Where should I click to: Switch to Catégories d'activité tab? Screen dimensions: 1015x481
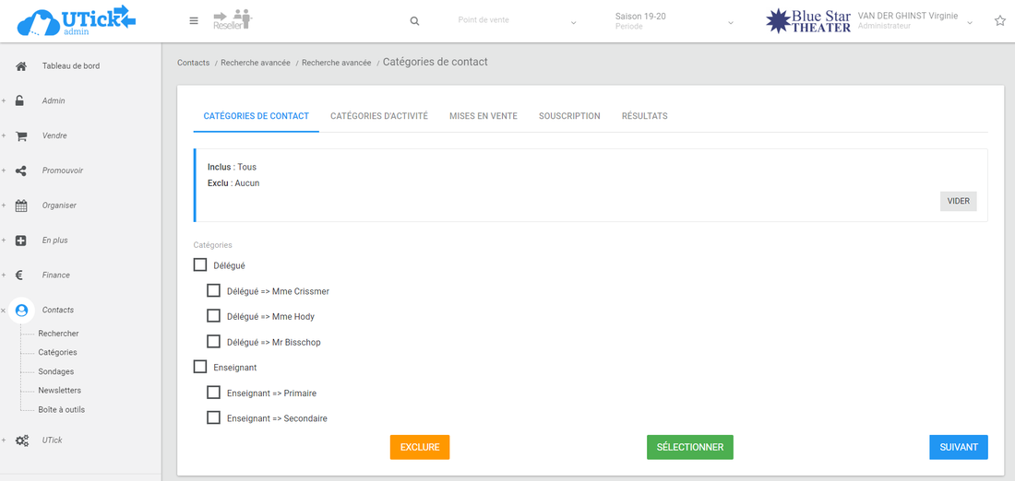[x=379, y=116]
